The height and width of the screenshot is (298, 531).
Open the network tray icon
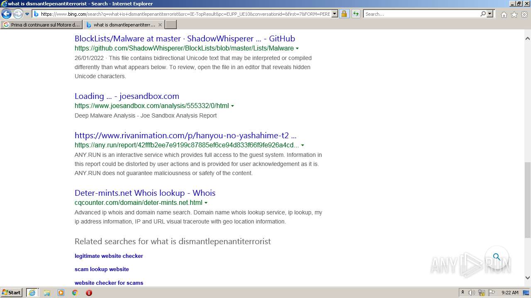482,293
